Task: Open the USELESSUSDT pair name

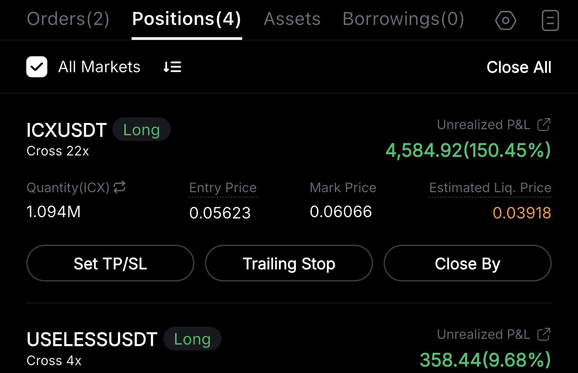Action: click(92, 340)
